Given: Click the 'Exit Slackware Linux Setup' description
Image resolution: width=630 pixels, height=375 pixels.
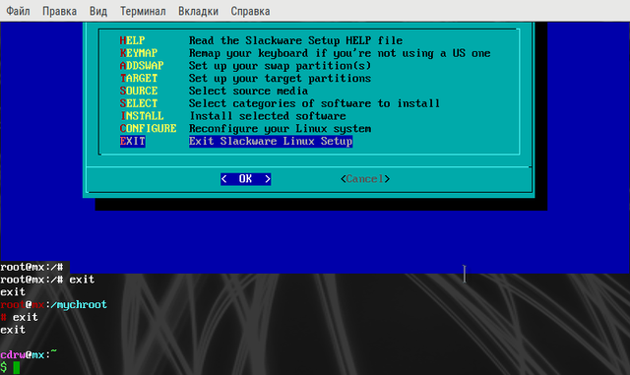Looking at the screenshot, I should pyautogui.click(x=271, y=141).
